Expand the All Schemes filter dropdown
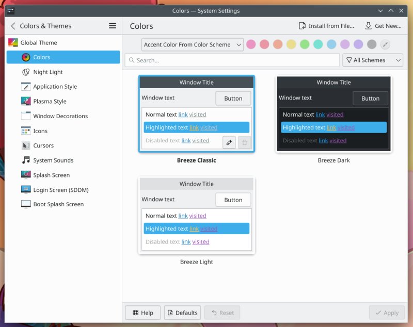This screenshot has width=413, height=327. coord(372,60)
